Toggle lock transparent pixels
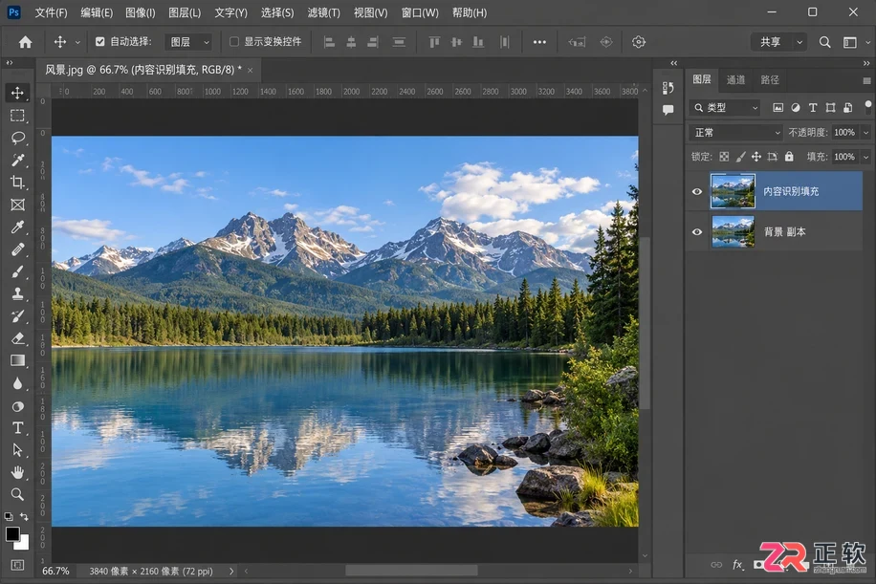The width and height of the screenshot is (876, 584). tap(724, 157)
